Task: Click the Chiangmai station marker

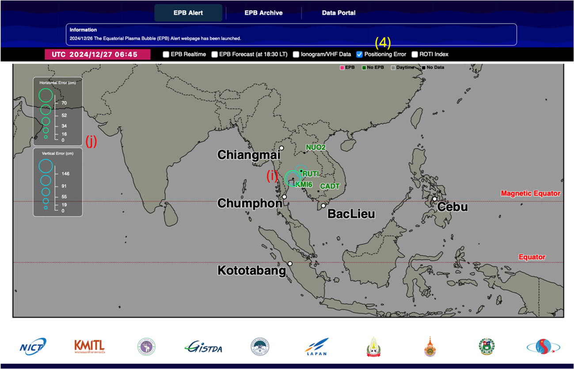Action: pyautogui.click(x=281, y=148)
